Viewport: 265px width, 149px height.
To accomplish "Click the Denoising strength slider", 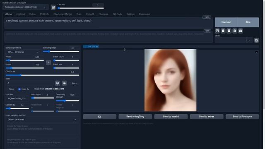I will [67, 101].
